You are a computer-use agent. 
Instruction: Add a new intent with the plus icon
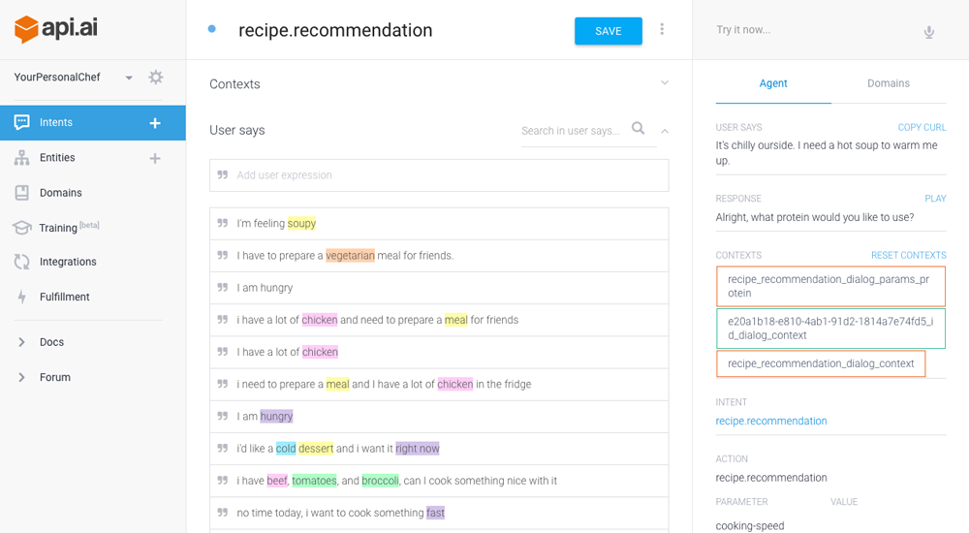pyautogui.click(x=155, y=123)
